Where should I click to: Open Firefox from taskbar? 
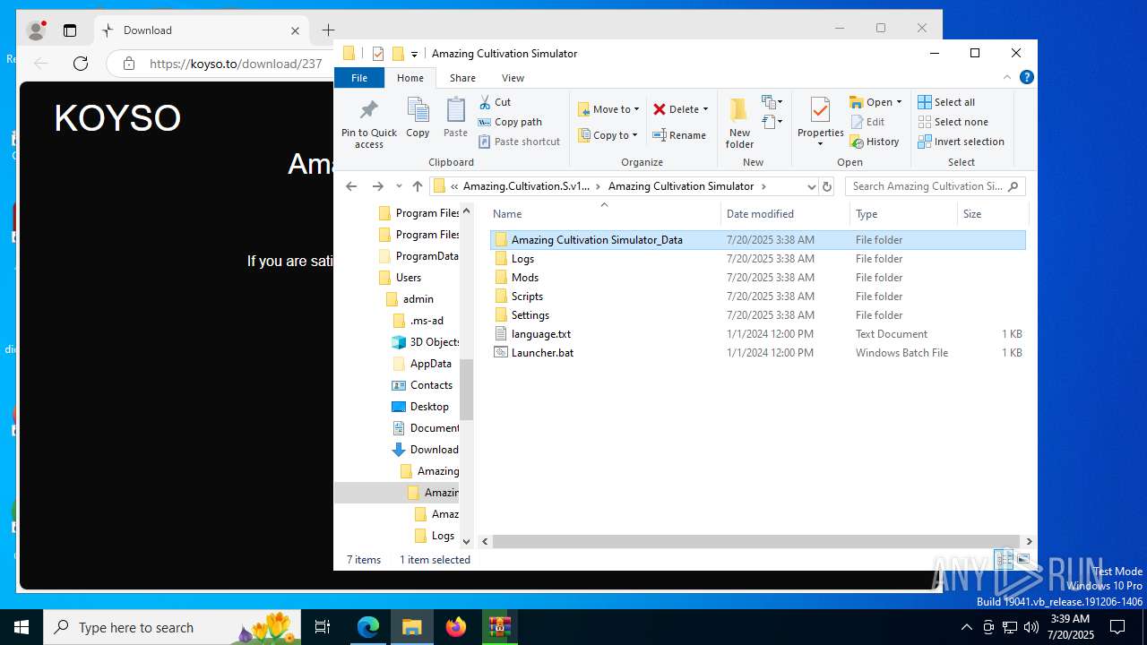(456, 627)
